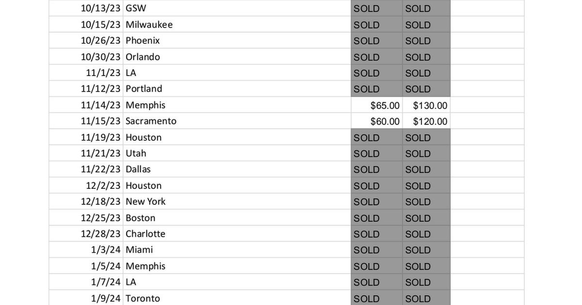Viewport: 582px width, 305px height.
Task: Click the Phoenix team cell
Action: point(143,41)
